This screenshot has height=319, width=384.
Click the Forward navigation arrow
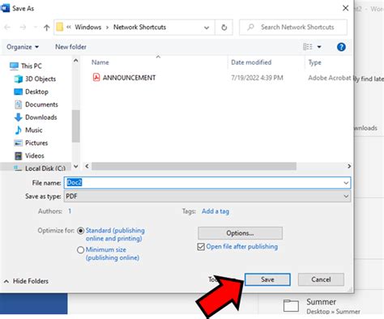point(23,28)
